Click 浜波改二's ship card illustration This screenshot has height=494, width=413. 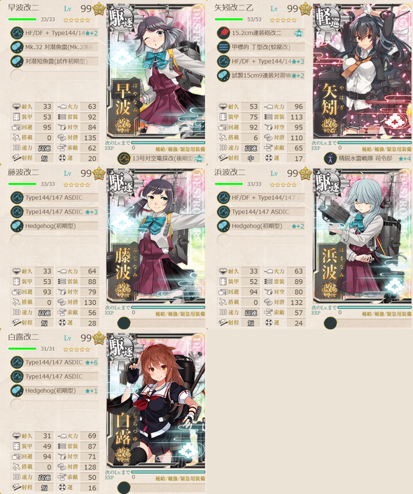pyautogui.click(x=363, y=237)
